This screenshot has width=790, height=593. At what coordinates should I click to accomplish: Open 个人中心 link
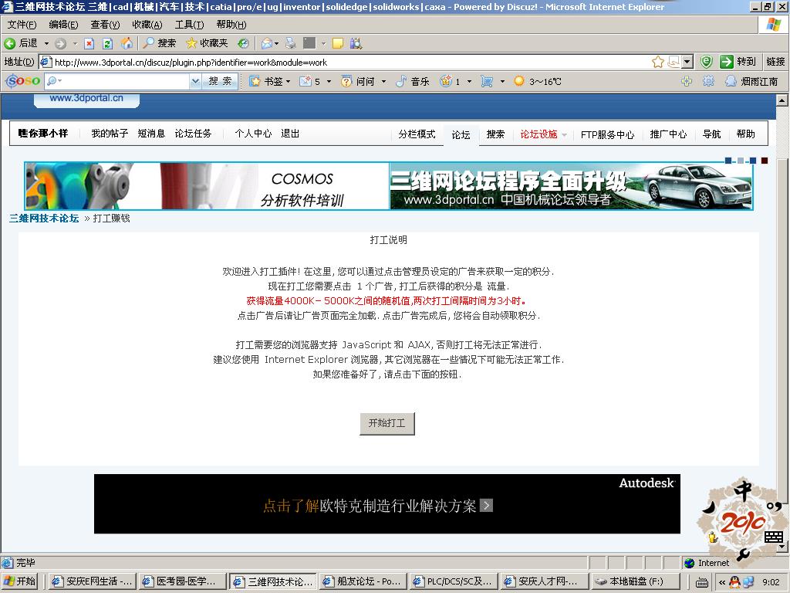[x=253, y=134]
